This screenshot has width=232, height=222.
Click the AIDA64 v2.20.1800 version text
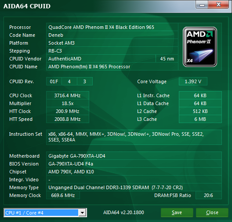pos(123,212)
